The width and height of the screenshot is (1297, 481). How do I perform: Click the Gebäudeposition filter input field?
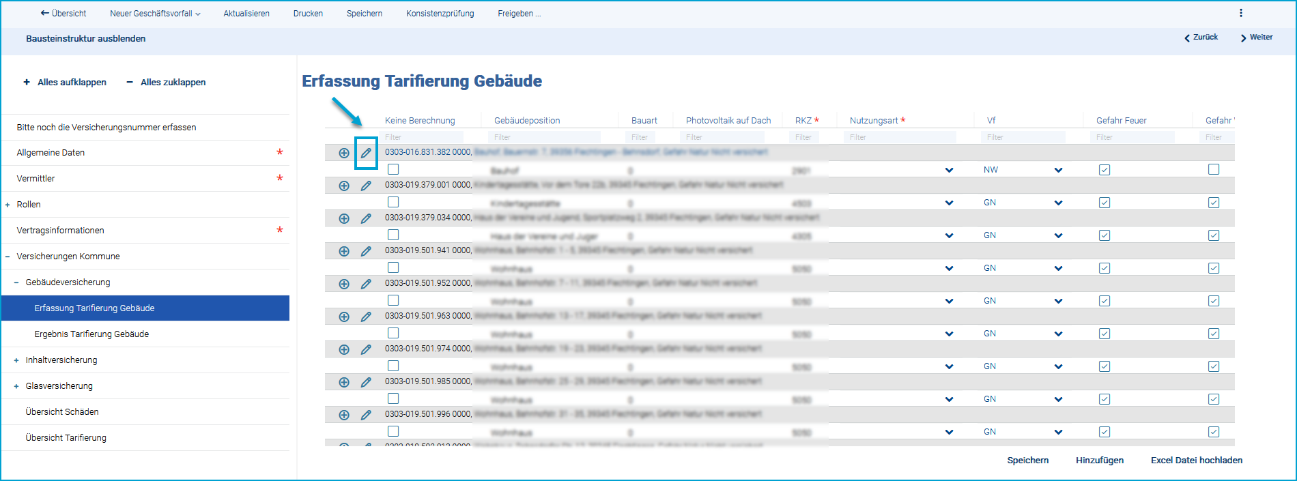544,137
